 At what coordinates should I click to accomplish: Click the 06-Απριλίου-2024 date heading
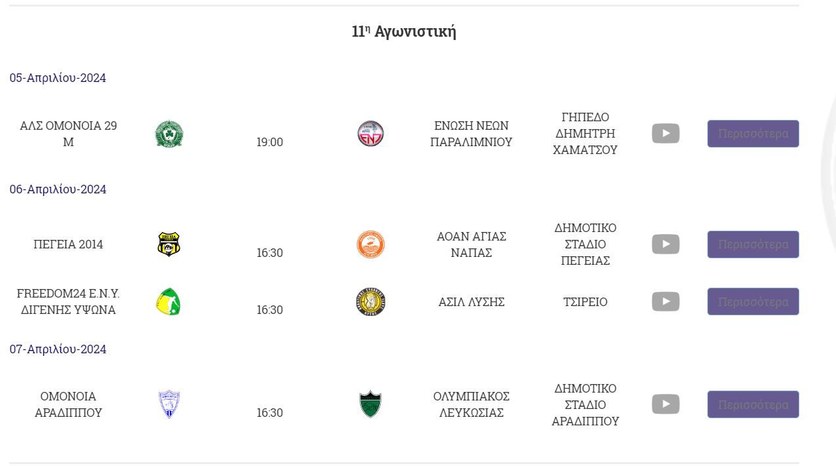58,189
